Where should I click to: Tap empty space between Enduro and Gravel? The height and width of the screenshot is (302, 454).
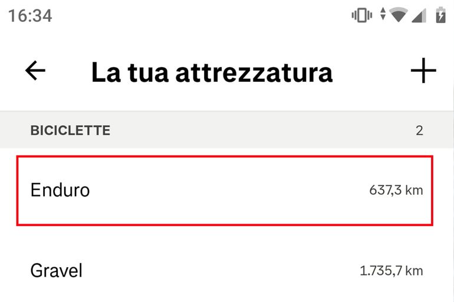[x=224, y=237]
